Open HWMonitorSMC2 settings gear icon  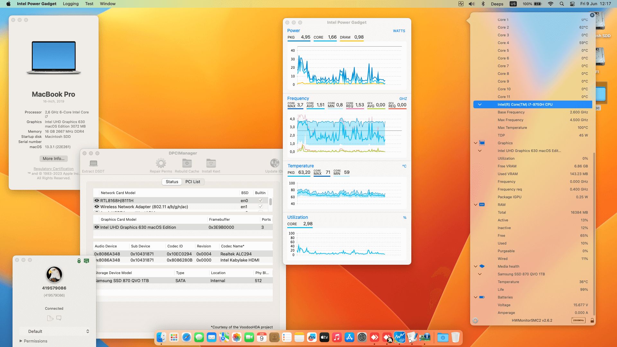pyautogui.click(x=475, y=321)
